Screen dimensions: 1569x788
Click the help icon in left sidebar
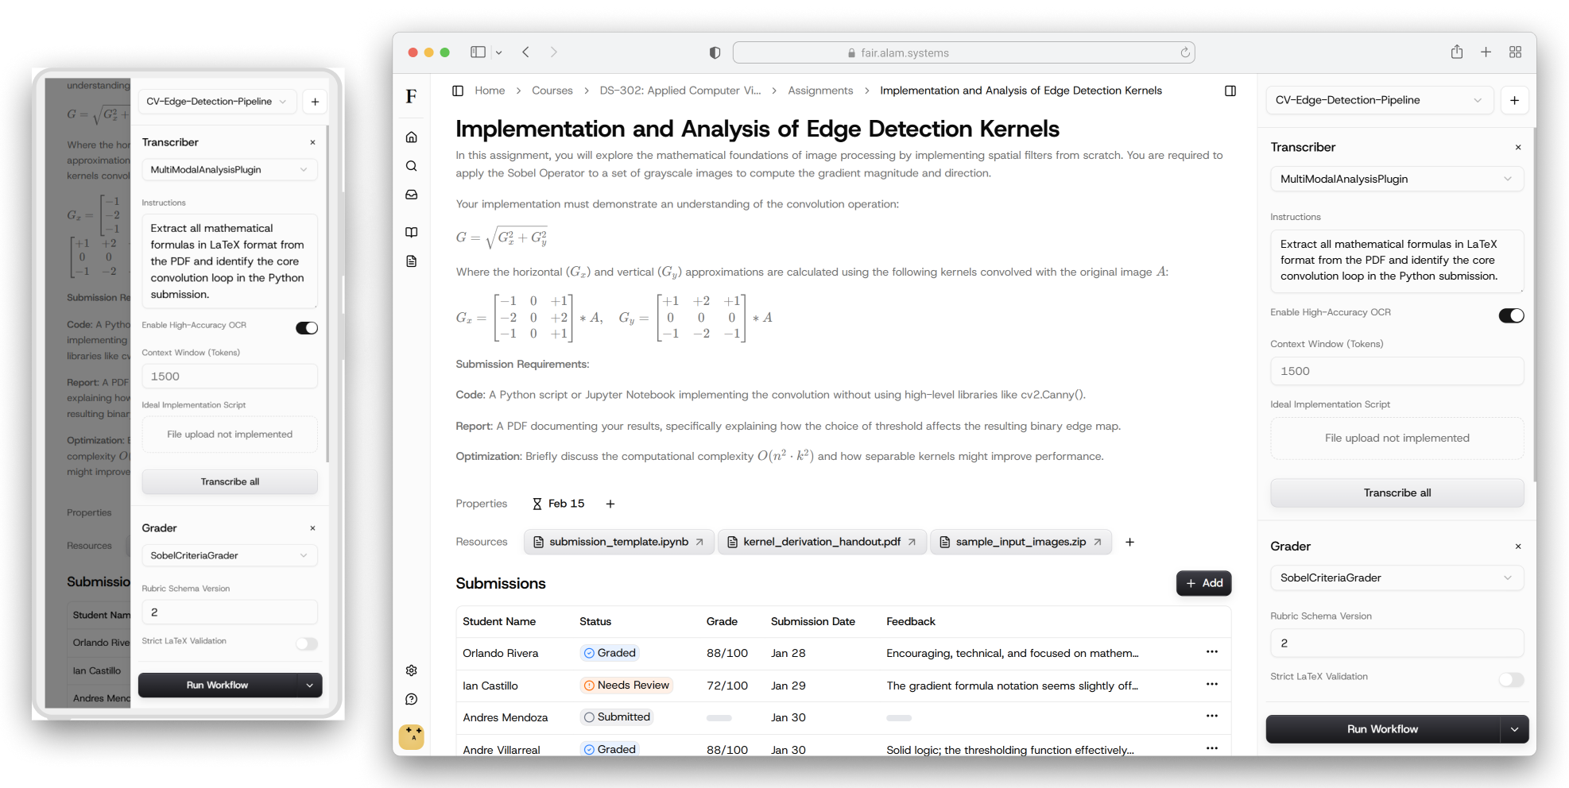(411, 699)
